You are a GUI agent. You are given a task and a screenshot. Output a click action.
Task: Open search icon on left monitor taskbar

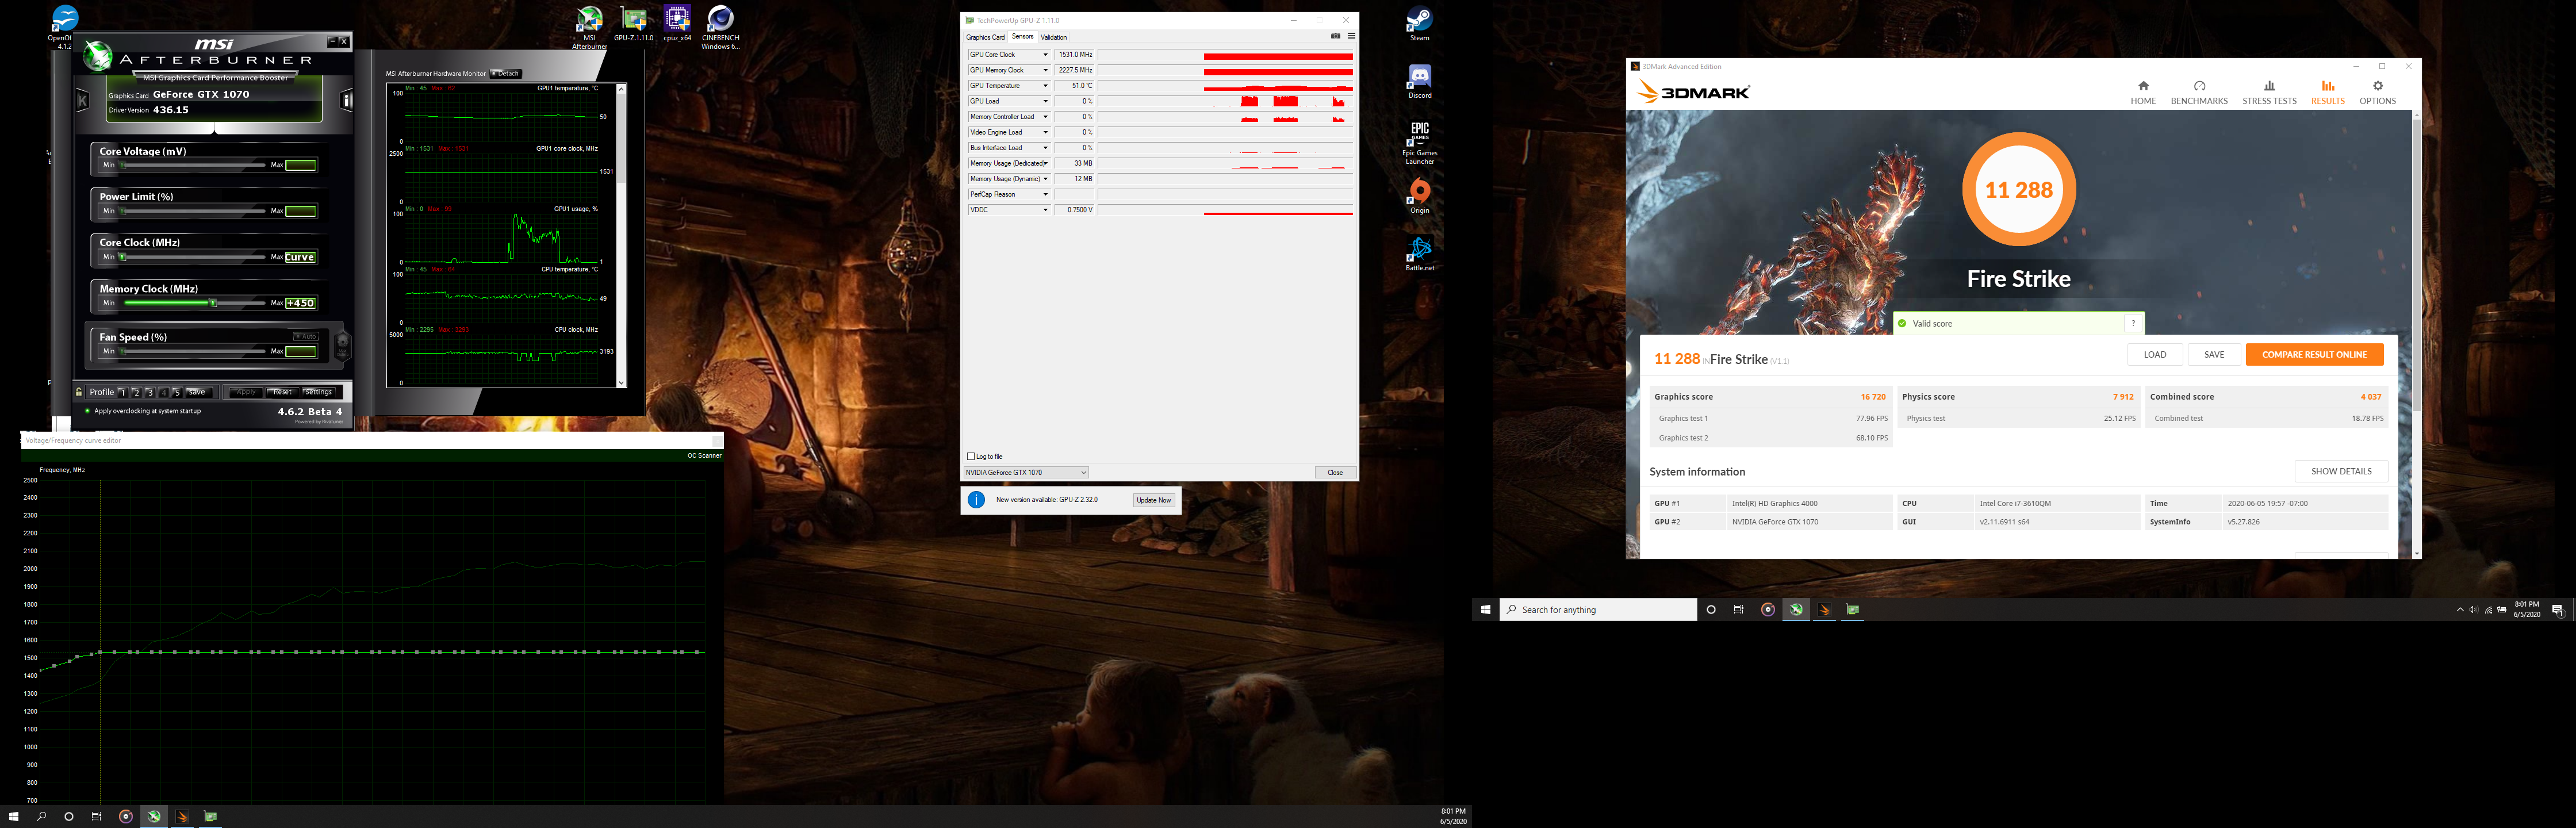(41, 816)
